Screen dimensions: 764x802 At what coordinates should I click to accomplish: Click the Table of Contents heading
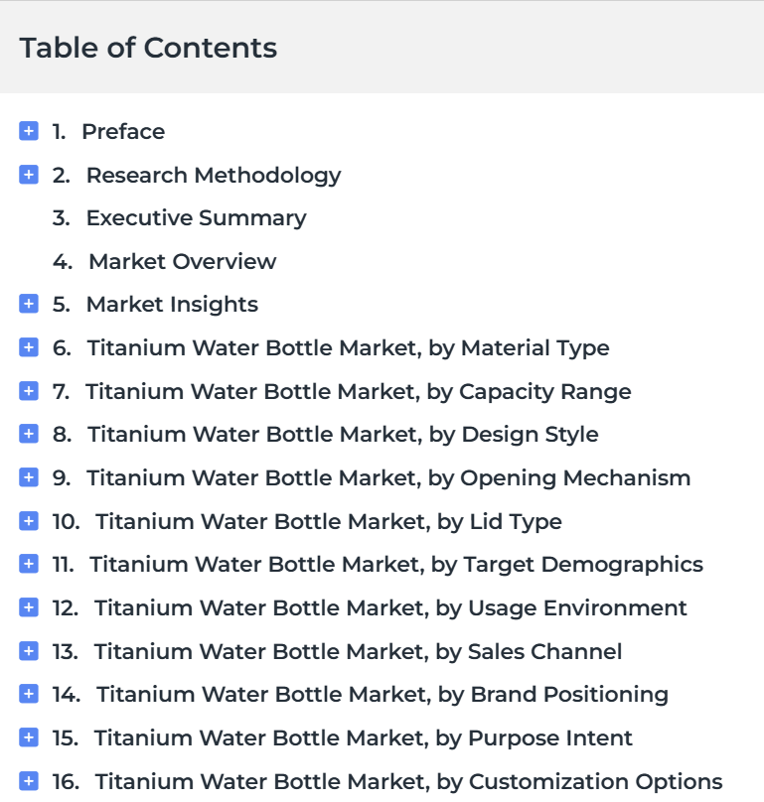148,48
